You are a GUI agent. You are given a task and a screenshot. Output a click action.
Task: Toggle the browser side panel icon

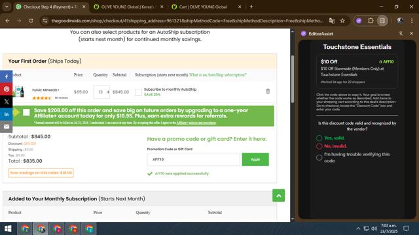pos(382,20)
